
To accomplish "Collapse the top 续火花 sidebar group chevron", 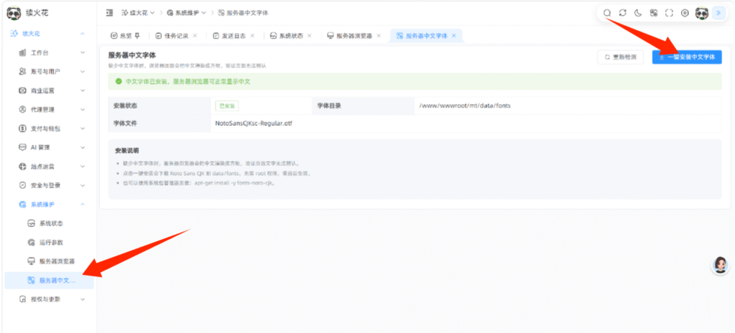I will [x=83, y=34].
